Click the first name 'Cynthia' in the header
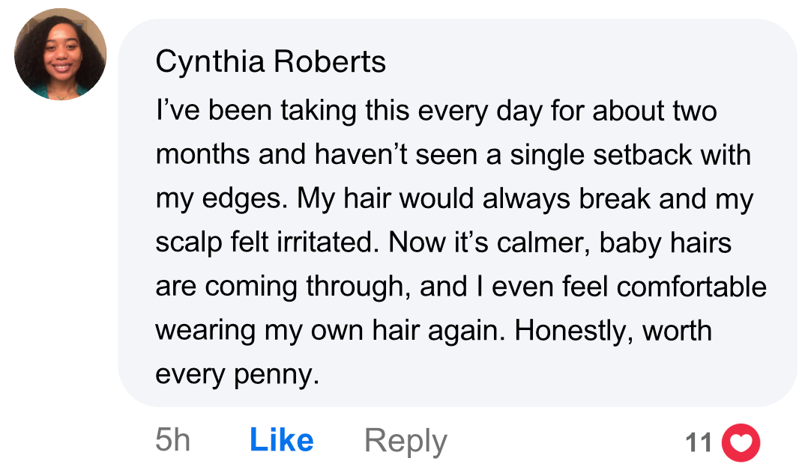 coord(209,62)
